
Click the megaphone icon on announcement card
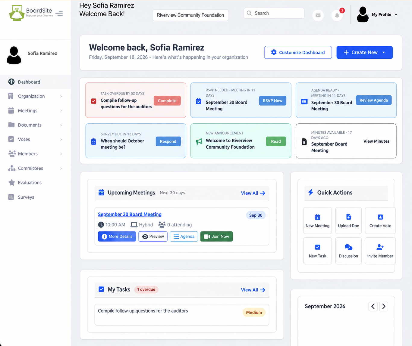[199, 141]
